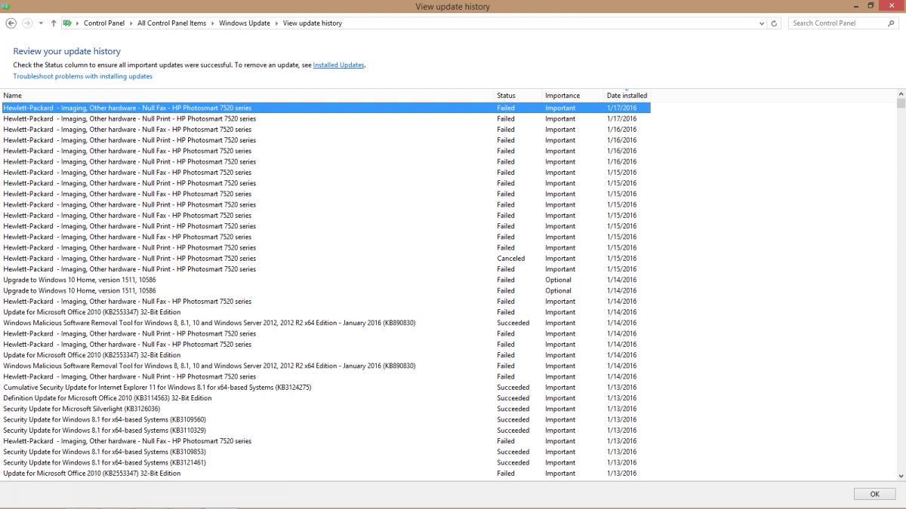
Task: Go to Windows Update breadcrumb
Action: tap(245, 23)
